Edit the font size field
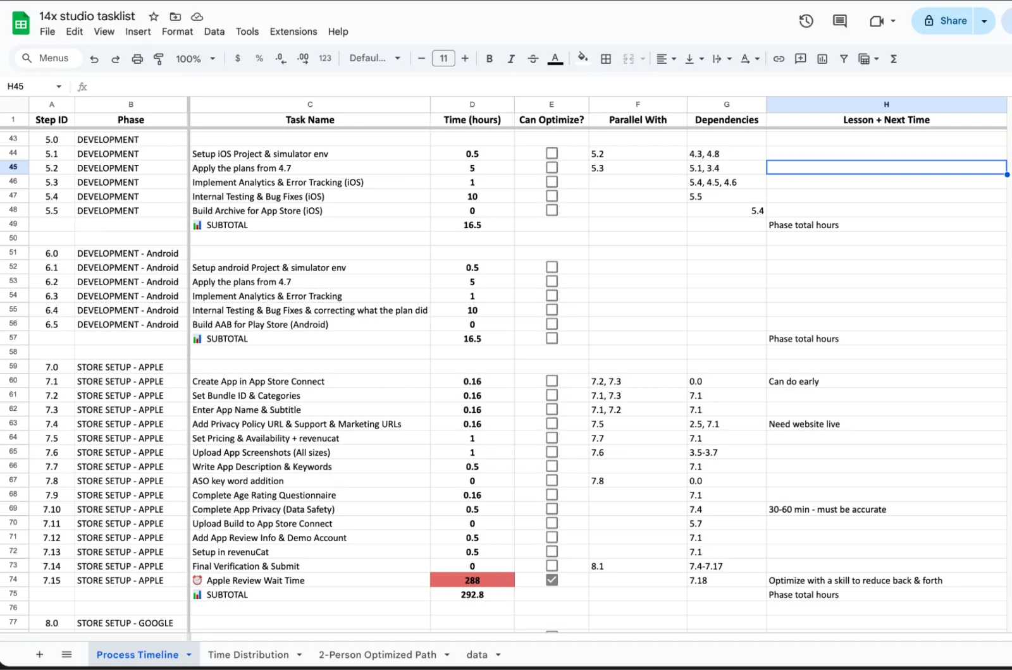 tap(443, 59)
